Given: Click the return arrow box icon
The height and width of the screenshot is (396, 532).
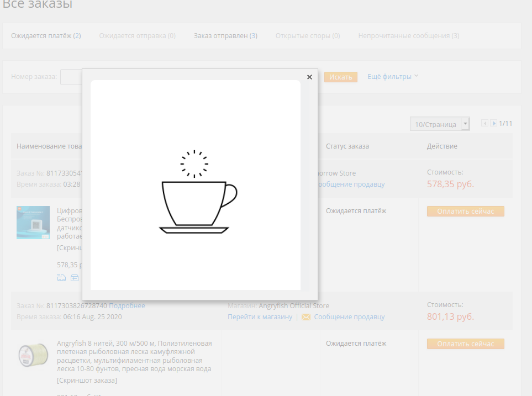Looking at the screenshot, I should pos(75,278).
